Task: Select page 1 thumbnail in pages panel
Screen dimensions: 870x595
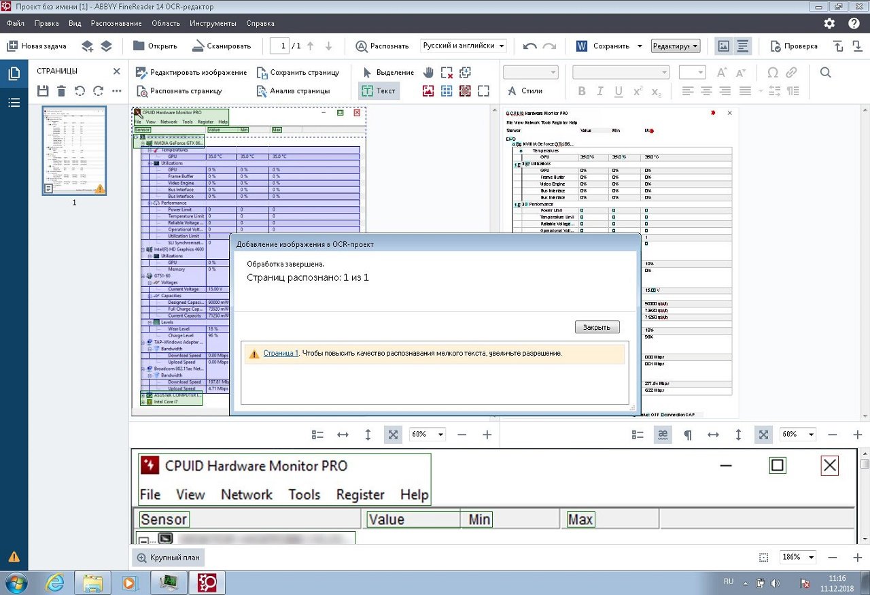Action: click(74, 150)
